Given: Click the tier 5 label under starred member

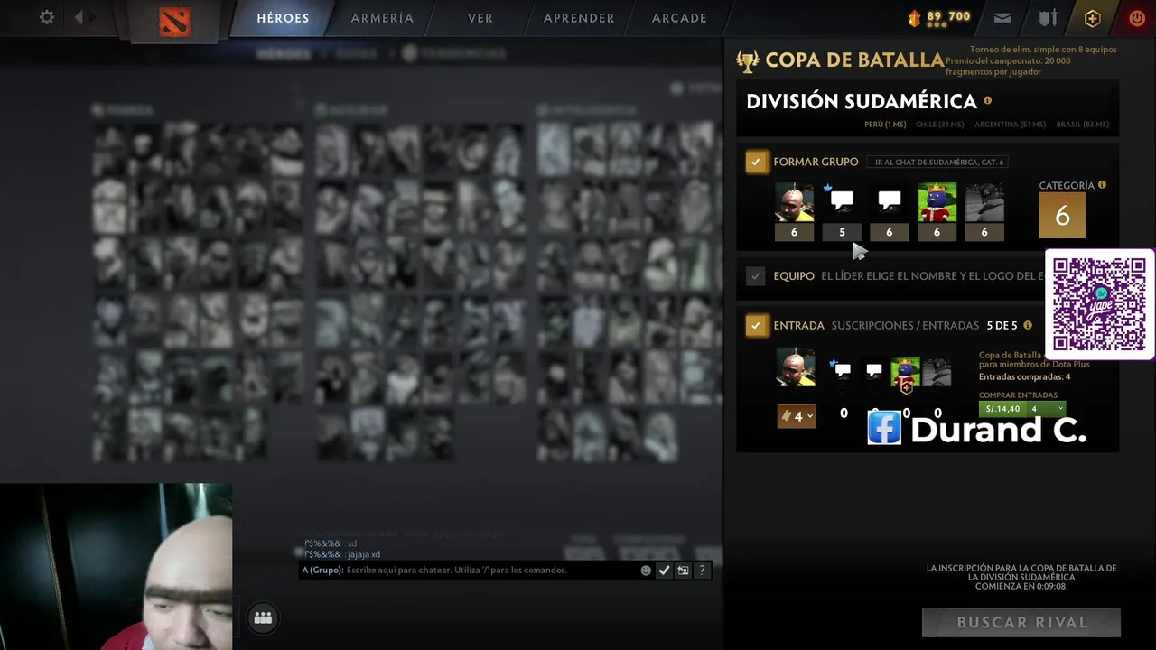Looking at the screenshot, I should coord(842,232).
